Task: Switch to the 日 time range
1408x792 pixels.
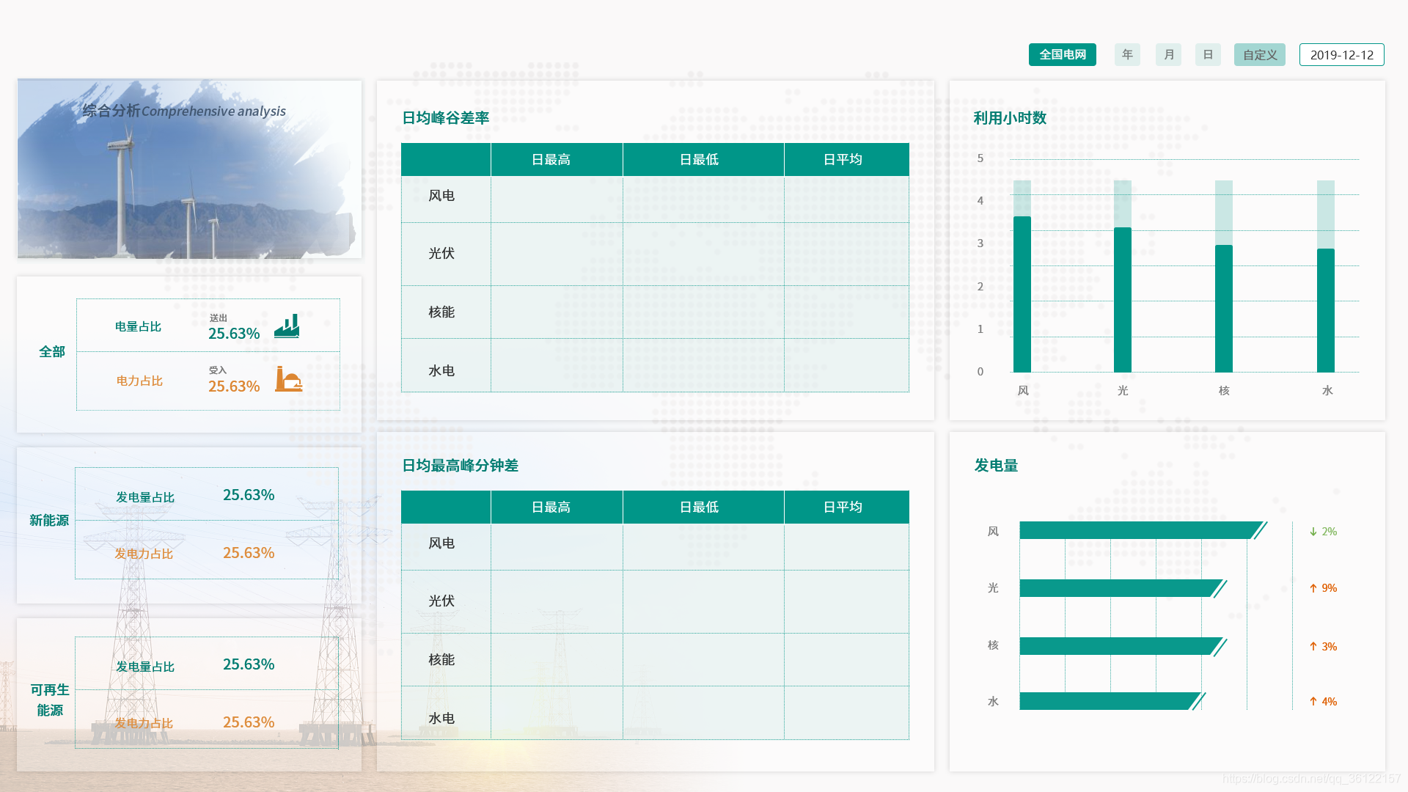Action: point(1208,55)
